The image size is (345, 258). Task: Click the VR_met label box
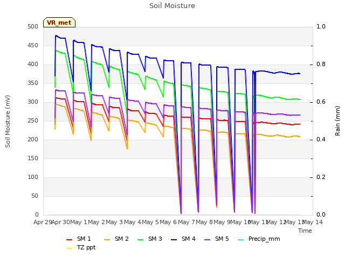59,23
